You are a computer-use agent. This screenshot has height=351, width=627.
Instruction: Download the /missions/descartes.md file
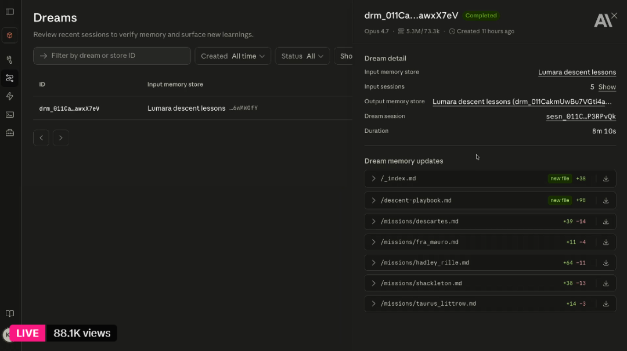pos(606,222)
